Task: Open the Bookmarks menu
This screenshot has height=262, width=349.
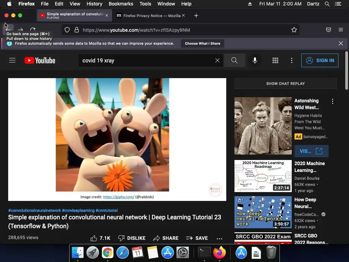Action: (x=121, y=4)
